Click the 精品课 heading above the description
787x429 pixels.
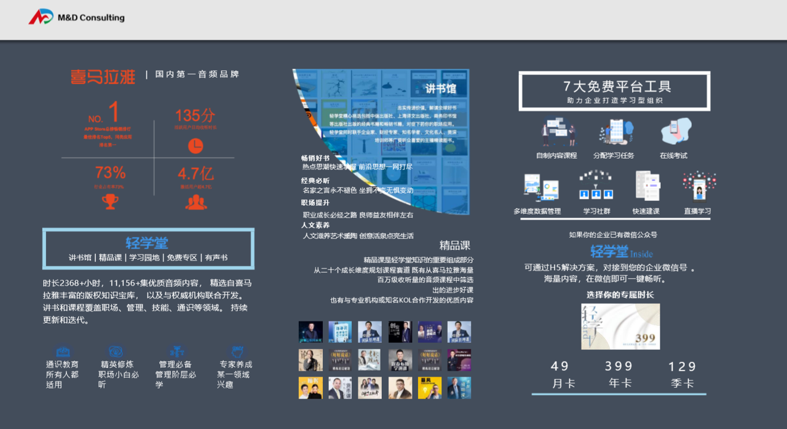pos(455,245)
